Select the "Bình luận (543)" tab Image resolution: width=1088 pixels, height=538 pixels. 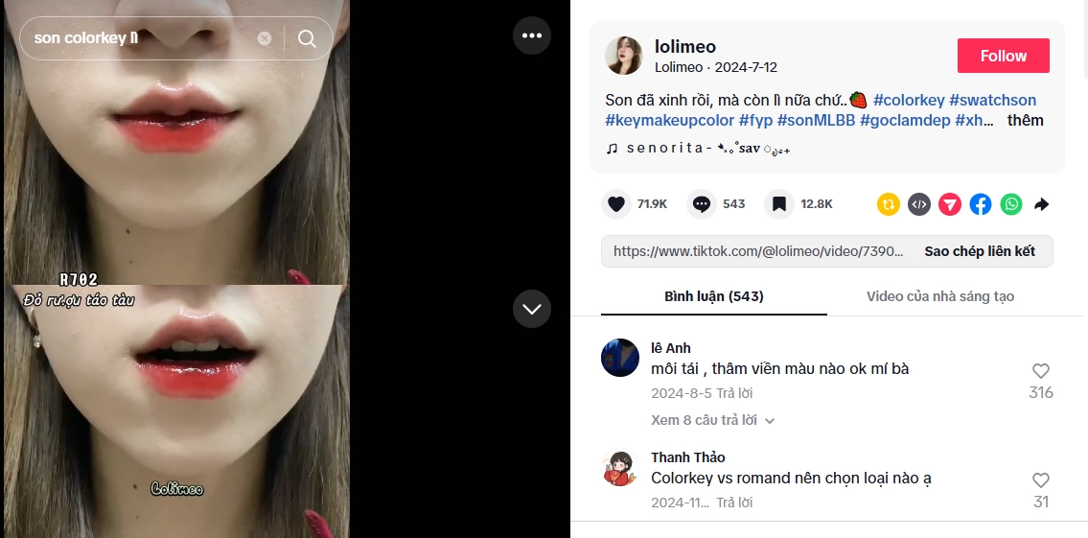tap(714, 296)
